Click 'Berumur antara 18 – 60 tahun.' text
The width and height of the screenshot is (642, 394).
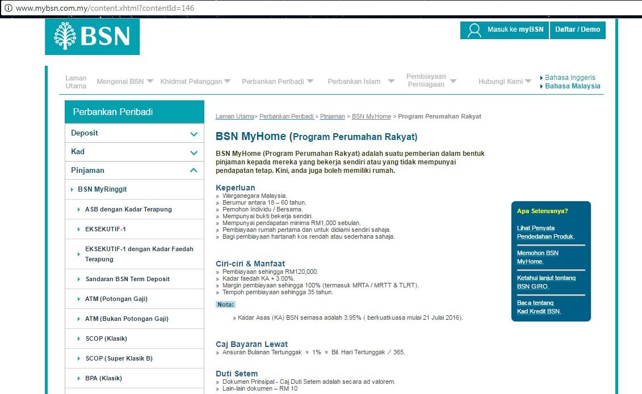pyautogui.click(x=264, y=203)
